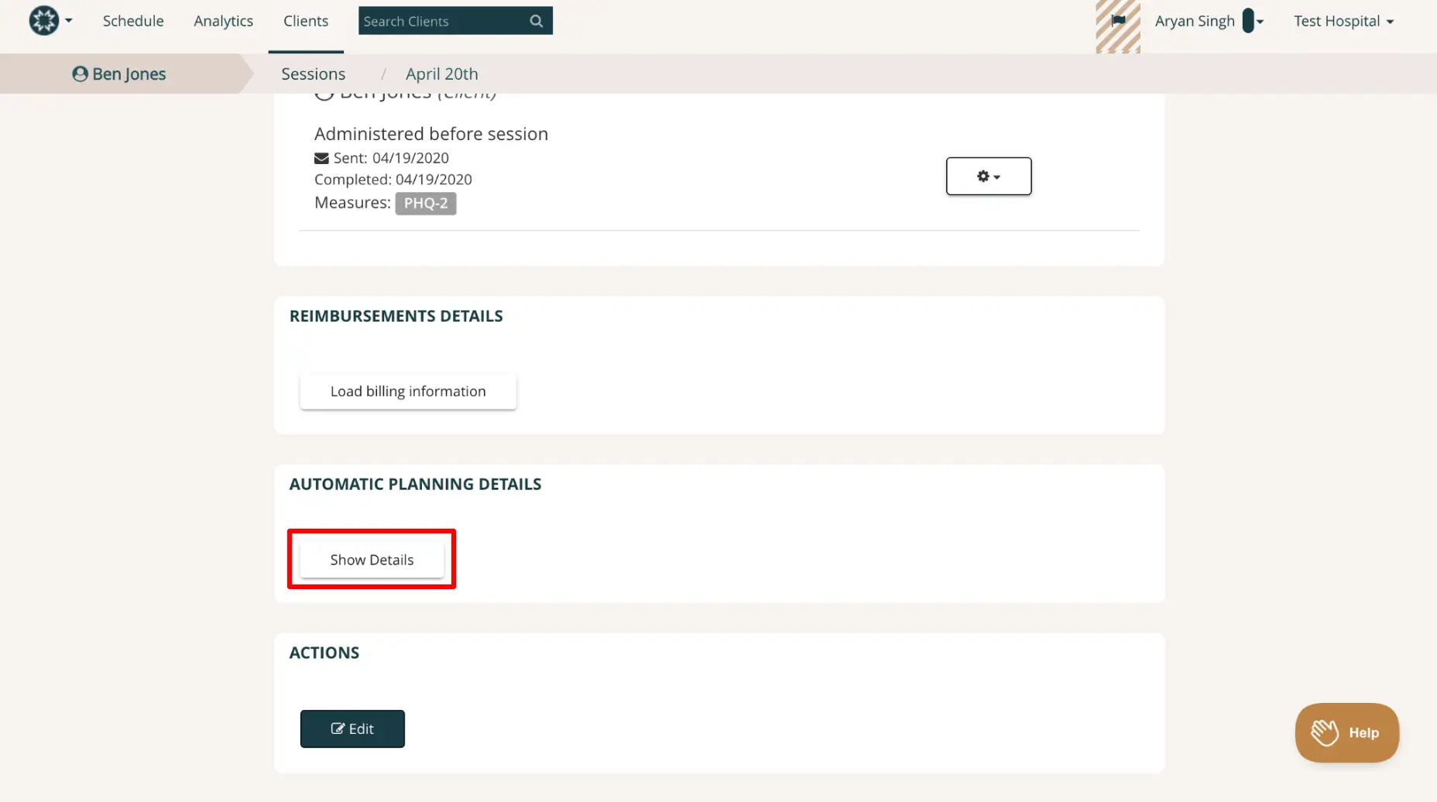Expand the Test Hospital dropdown

[1343, 22]
